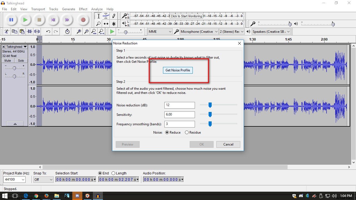Click the green Play transport button

25,20
